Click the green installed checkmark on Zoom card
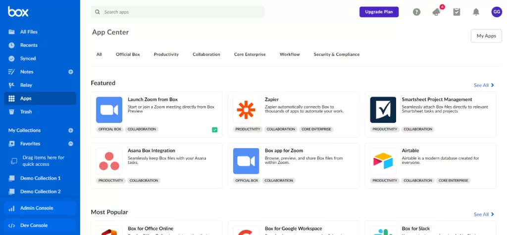Viewport: 507px width, 235px height. click(215, 130)
